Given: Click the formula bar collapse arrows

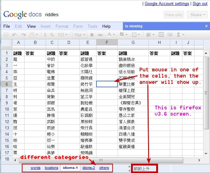Looking at the screenshot, I should pos(129,169).
